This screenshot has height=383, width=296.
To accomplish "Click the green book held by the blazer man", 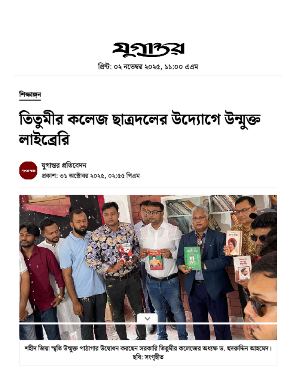I will pos(192,258).
